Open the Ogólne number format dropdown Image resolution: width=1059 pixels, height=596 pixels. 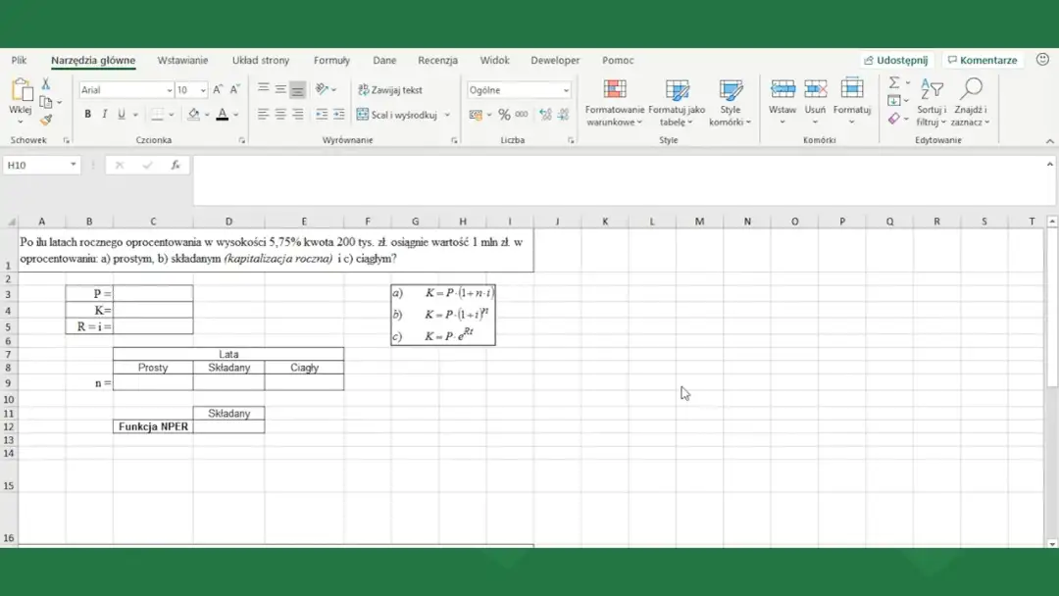pos(566,90)
